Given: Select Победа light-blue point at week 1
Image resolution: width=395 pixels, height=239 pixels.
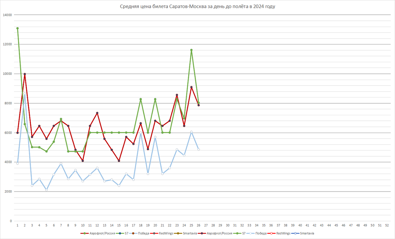Looking at the screenshot, I should 17,163.
